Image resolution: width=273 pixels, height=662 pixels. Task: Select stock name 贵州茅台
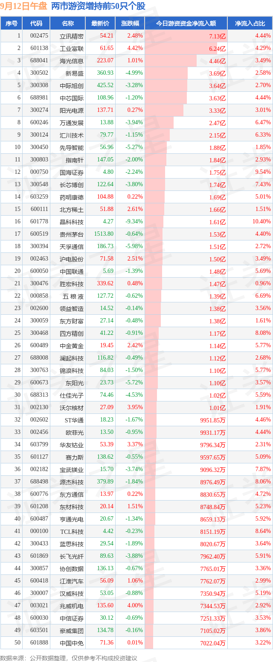[72, 234]
